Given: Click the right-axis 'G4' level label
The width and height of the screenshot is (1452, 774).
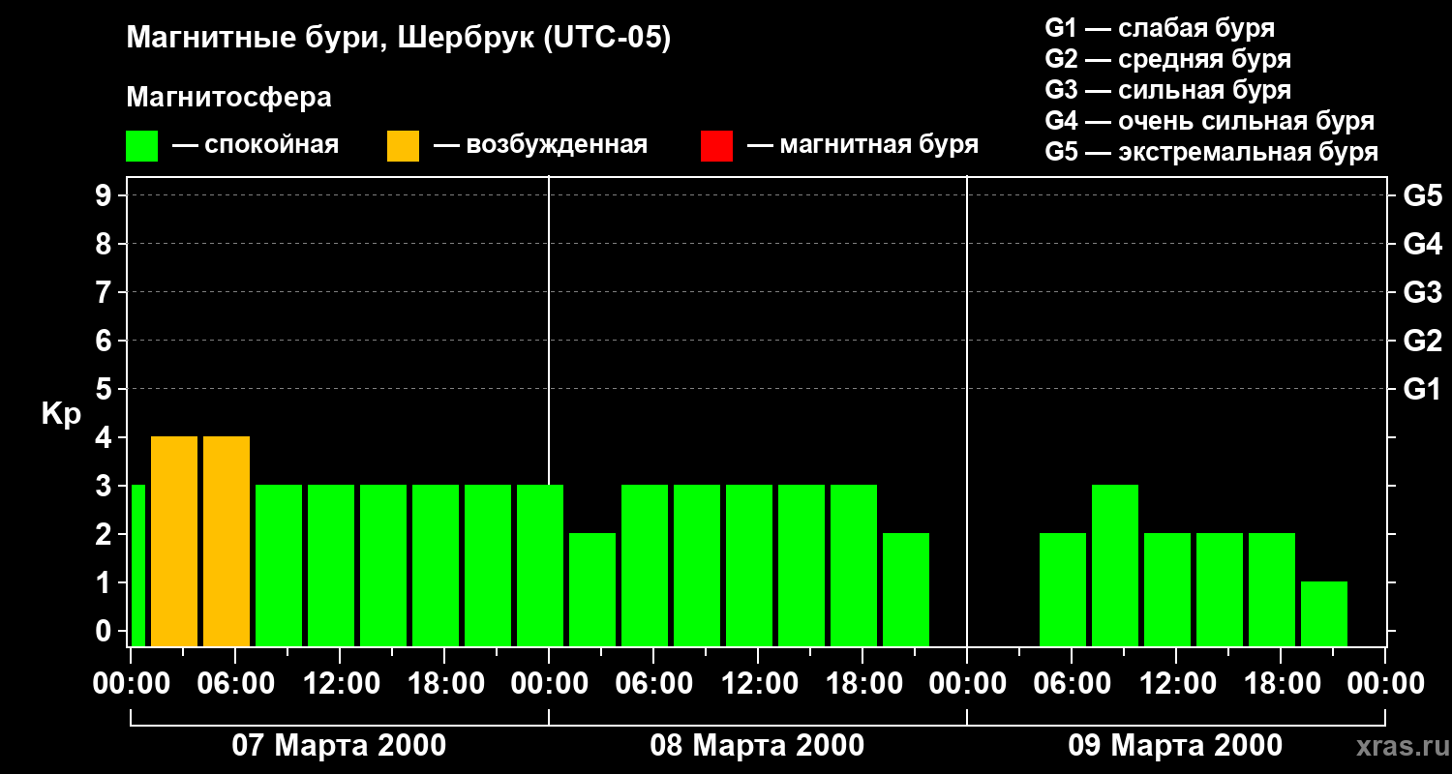Looking at the screenshot, I should 1422,244.
